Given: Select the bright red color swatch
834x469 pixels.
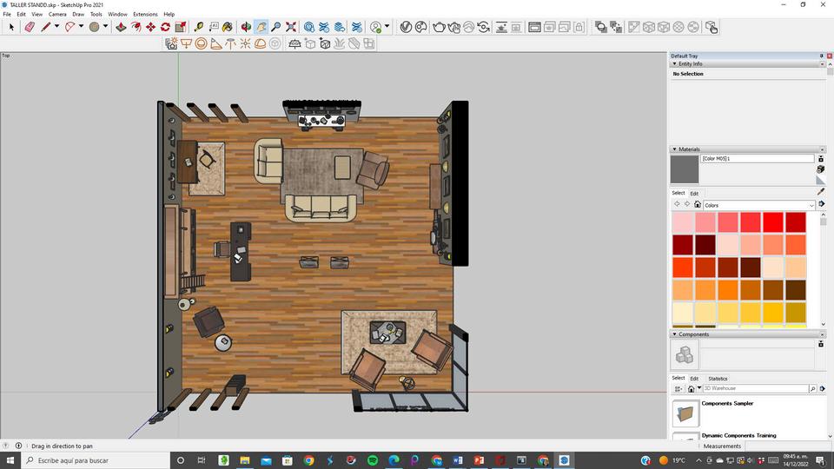Looking at the screenshot, I should (773, 222).
